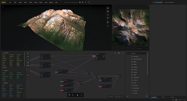Open the Help menu

click(x=56, y=2)
